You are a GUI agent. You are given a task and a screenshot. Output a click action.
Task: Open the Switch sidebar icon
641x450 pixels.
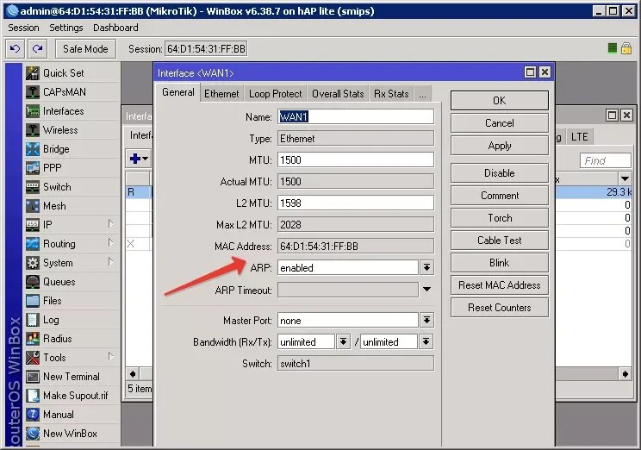click(33, 187)
